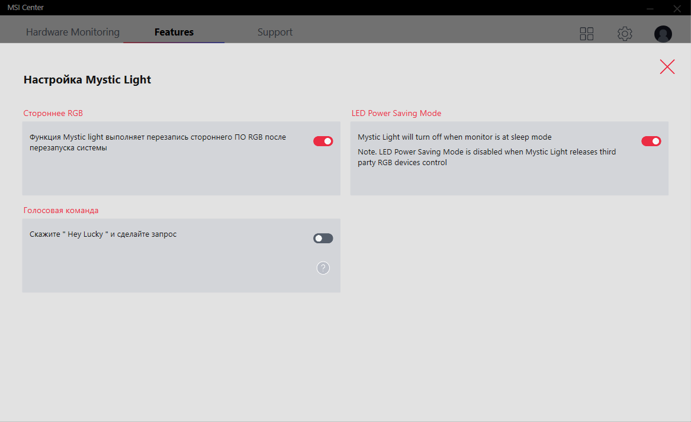
Task: Click the Hey Lucky description text
Action: click(103, 234)
